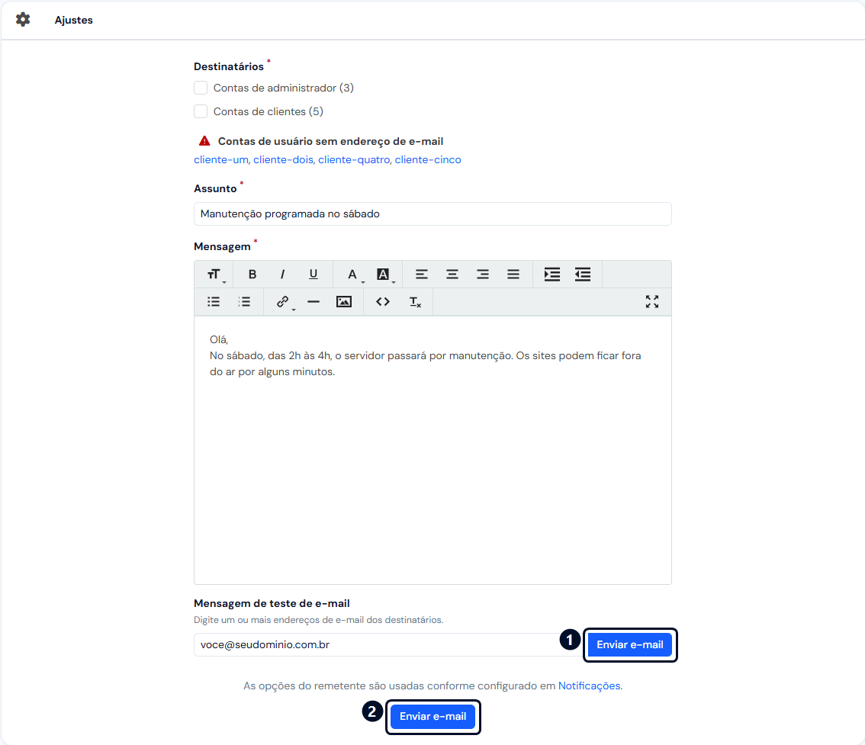
Task: Clear text formatting
Action: click(x=415, y=302)
